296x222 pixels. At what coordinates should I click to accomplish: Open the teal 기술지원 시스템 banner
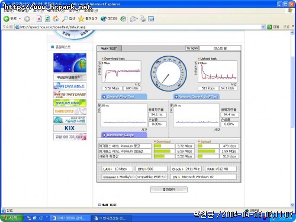[70, 120]
